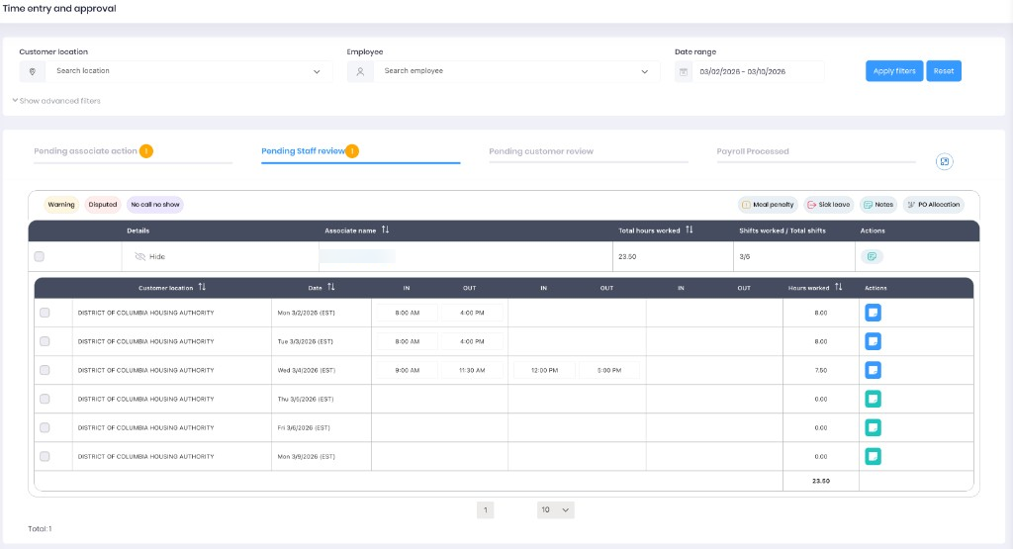Click the Reset button

(943, 71)
